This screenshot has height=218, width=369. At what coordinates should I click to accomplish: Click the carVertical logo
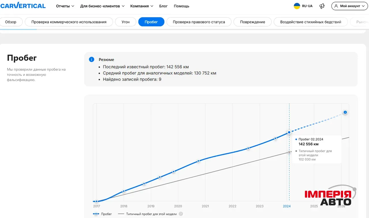pos(23,6)
